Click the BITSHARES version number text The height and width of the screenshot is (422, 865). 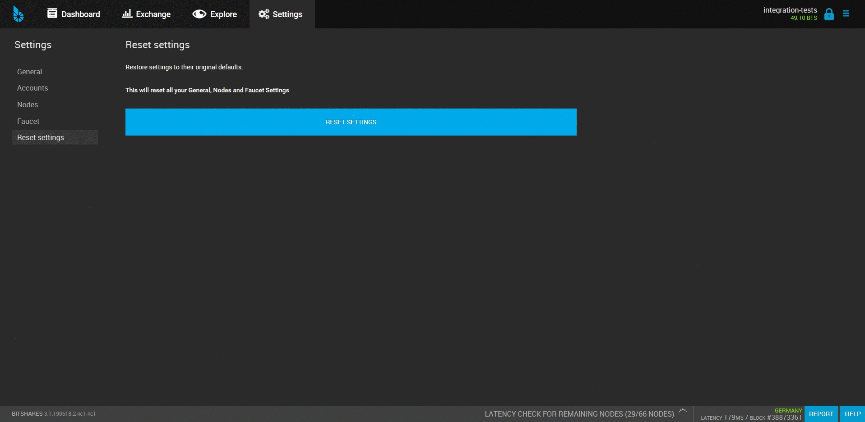pos(53,413)
